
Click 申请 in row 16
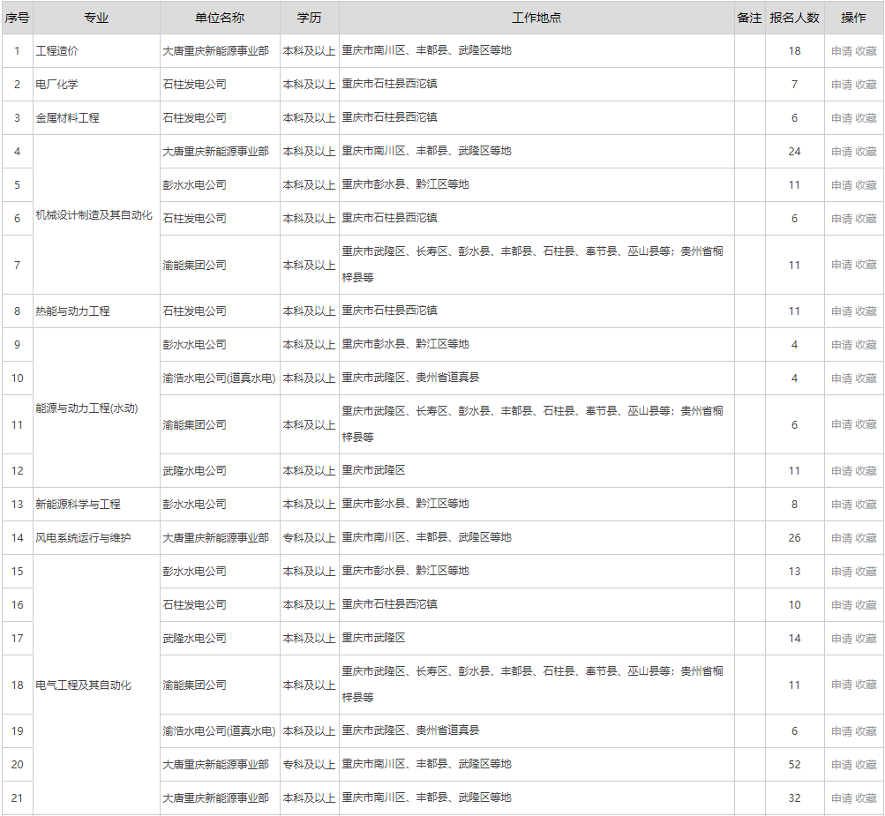[841, 605]
